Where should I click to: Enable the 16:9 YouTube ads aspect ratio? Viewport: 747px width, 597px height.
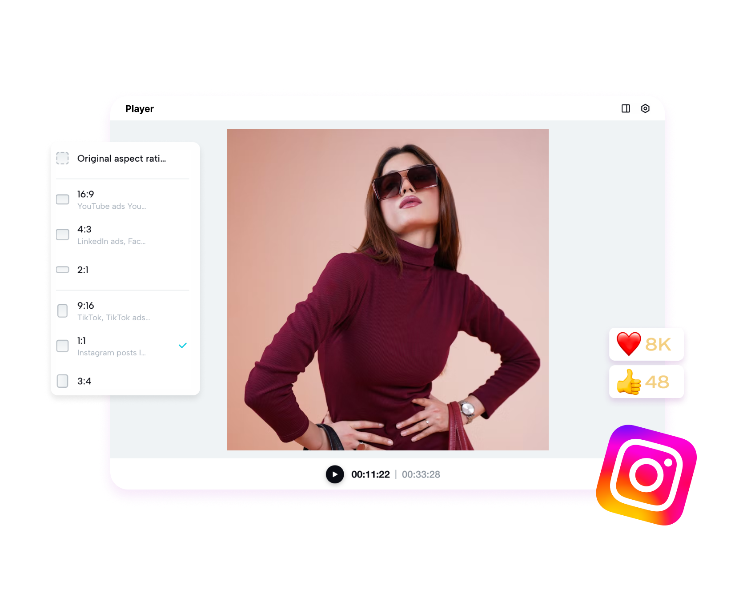[62, 199]
